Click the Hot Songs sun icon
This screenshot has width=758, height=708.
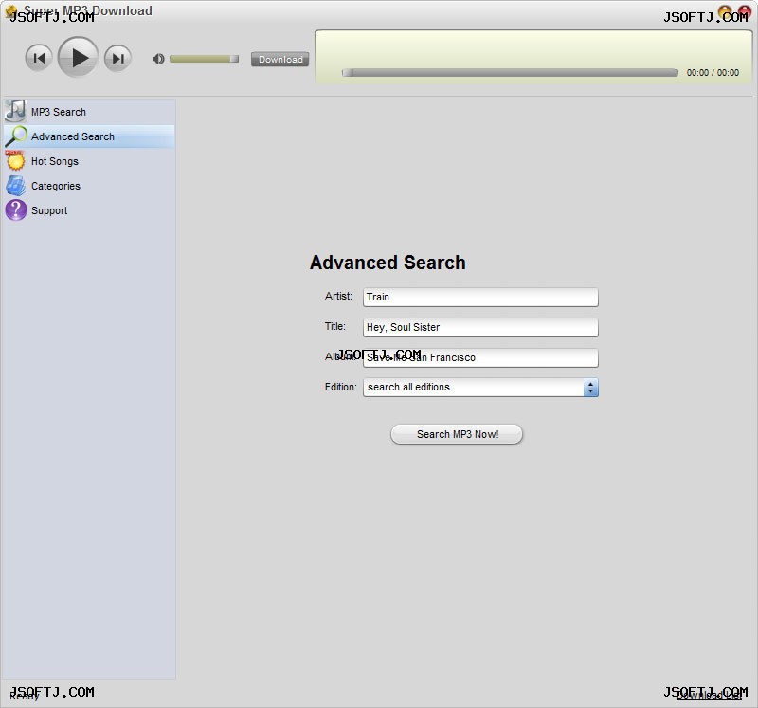[x=15, y=160]
